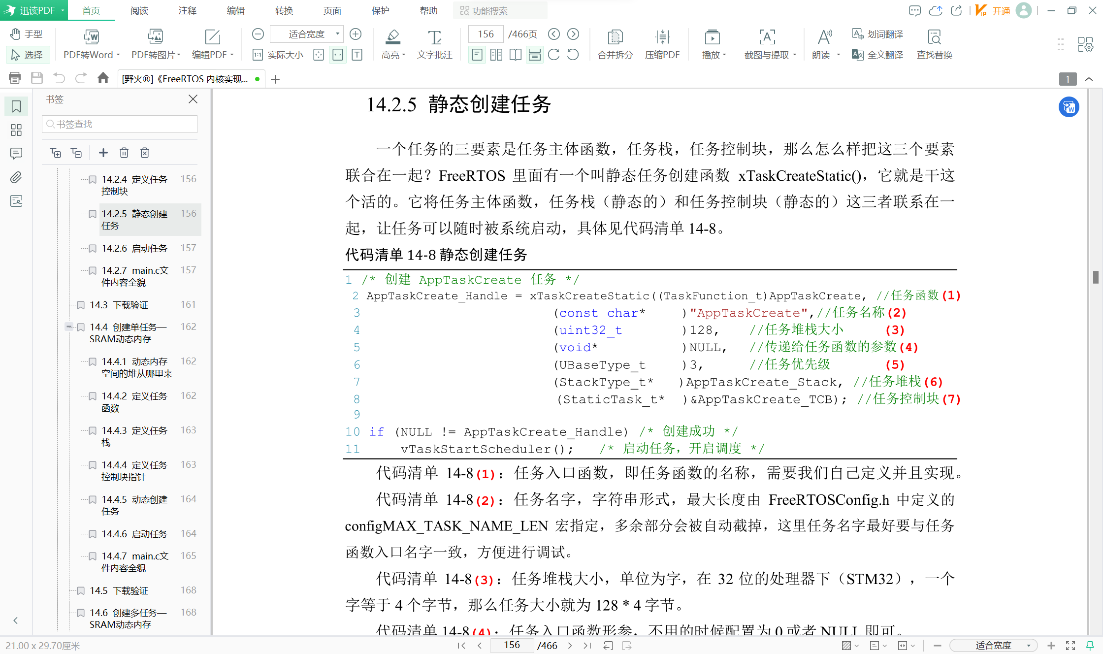Open a new document tab
The height and width of the screenshot is (654, 1103).
(x=275, y=79)
